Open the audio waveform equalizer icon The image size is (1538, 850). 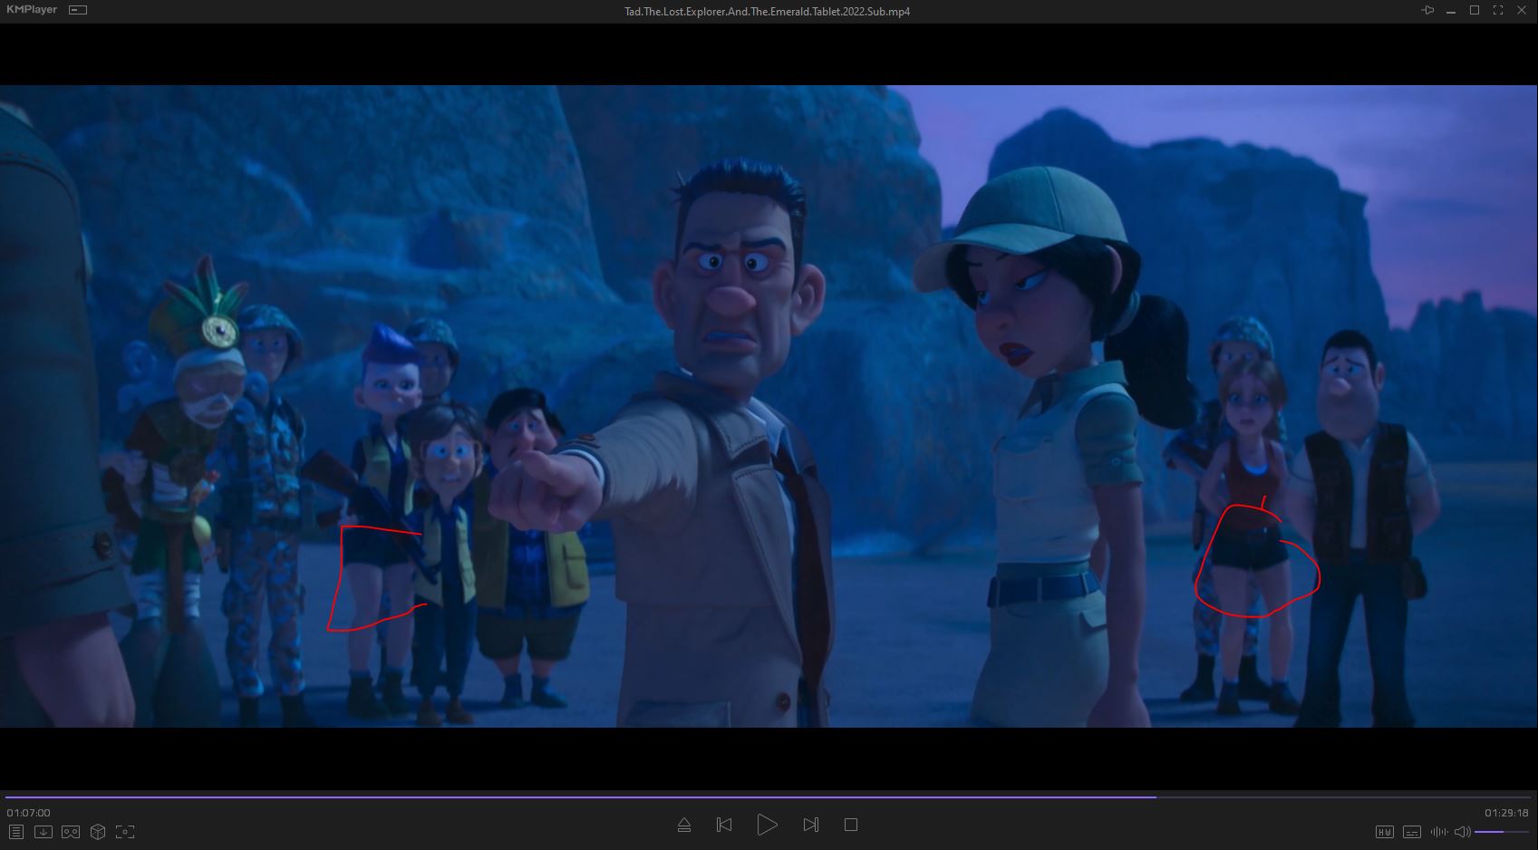(1438, 832)
